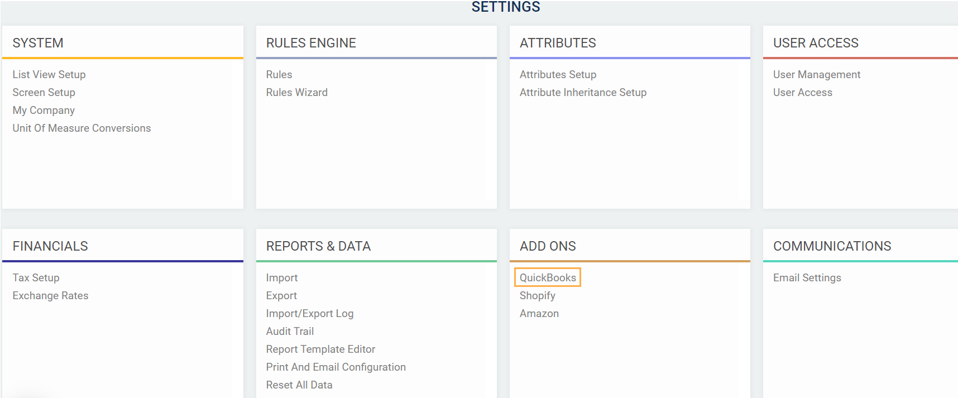Open Print And Email Configuration

click(x=336, y=367)
